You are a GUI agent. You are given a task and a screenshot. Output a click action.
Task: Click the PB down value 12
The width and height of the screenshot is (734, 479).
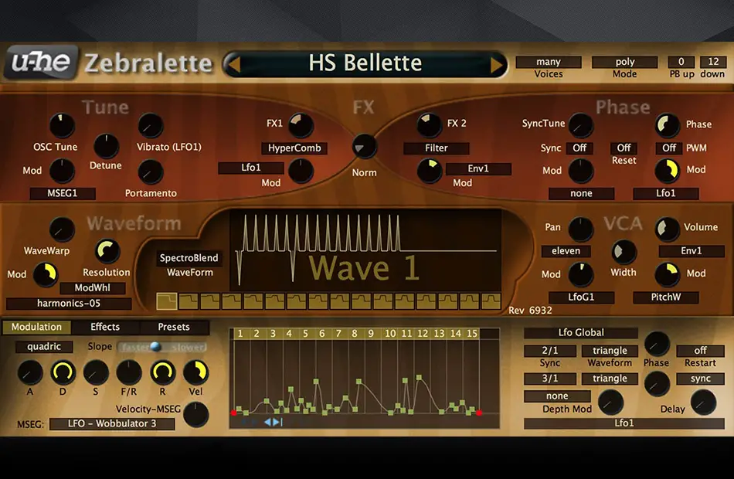tap(713, 62)
